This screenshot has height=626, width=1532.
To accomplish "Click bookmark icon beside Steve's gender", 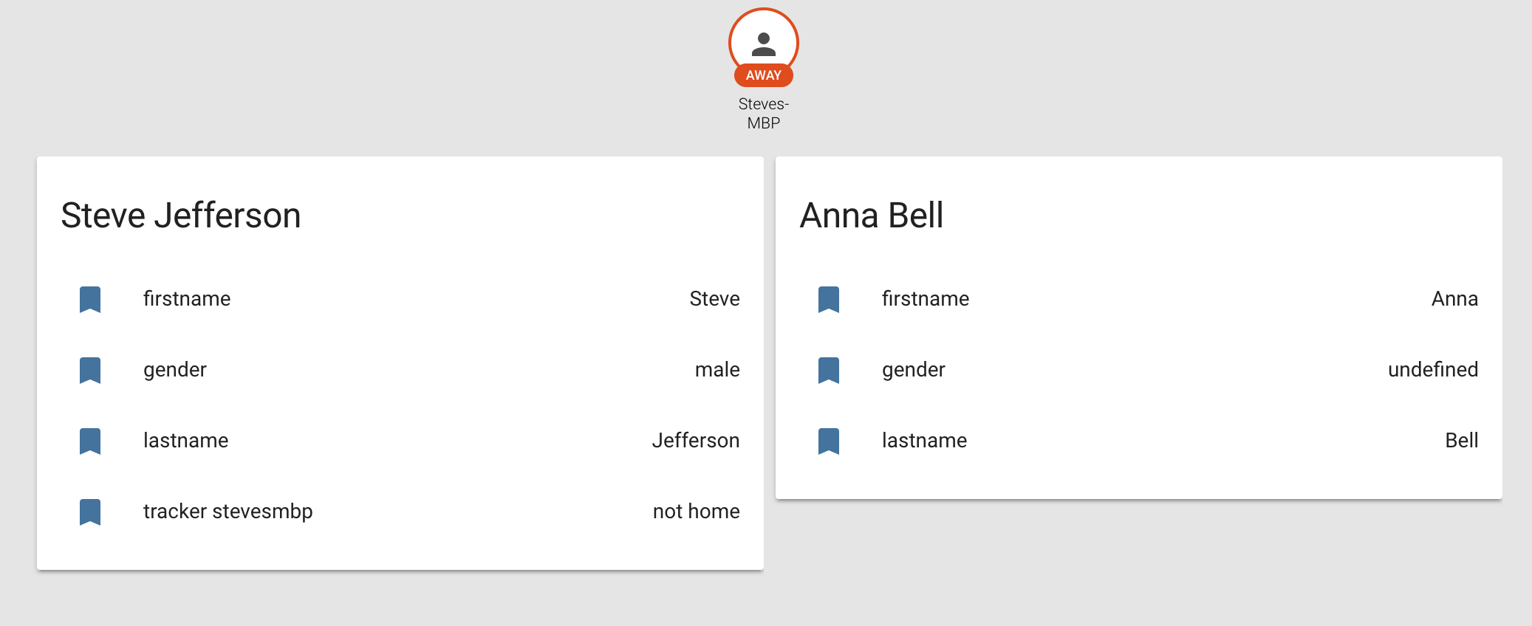I will pyautogui.click(x=90, y=370).
